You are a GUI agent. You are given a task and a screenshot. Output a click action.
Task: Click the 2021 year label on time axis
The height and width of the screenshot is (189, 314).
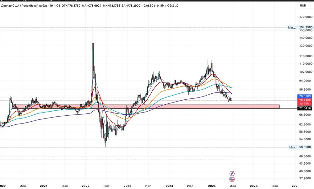point(44,186)
